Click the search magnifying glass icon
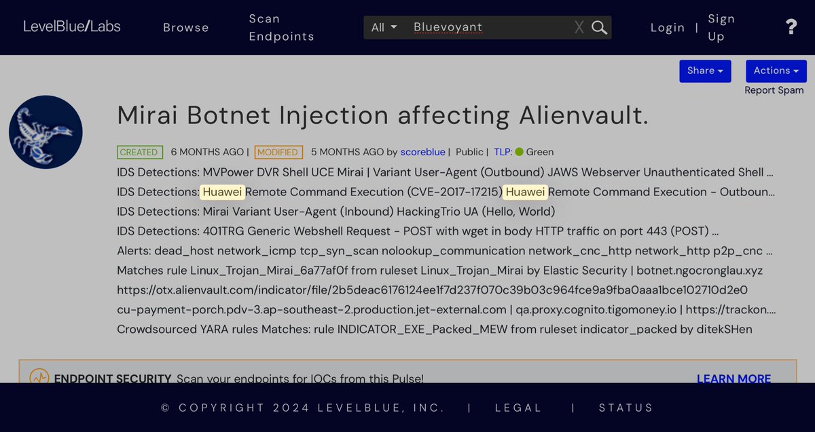This screenshot has height=432, width=815. pyautogui.click(x=599, y=27)
